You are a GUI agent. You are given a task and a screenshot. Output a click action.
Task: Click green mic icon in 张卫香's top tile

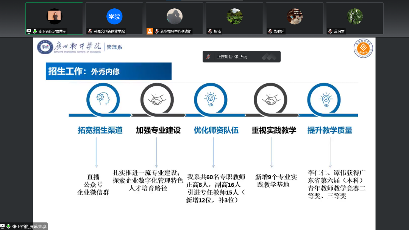(34, 31)
